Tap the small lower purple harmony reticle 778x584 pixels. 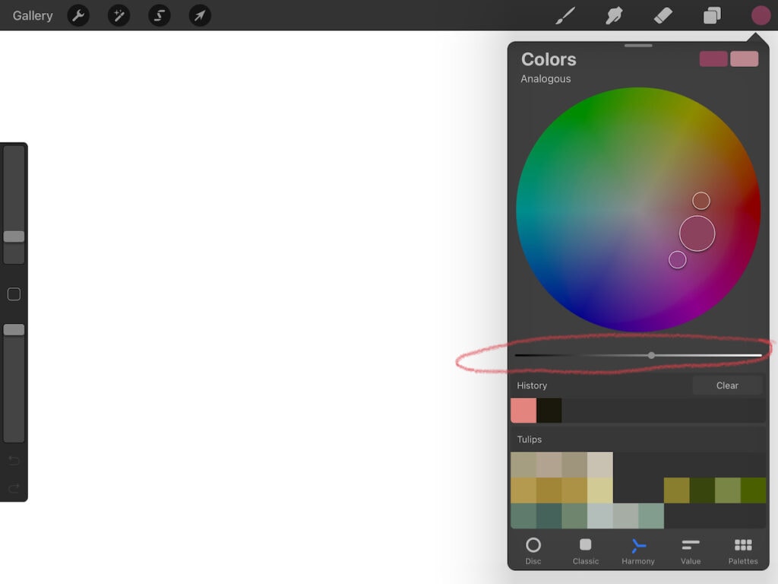677,260
